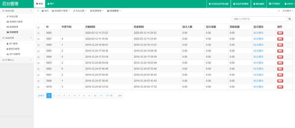Open 投注情况 link for row 3883
The height and width of the screenshot is (128, 295).
pyautogui.click(x=258, y=63)
